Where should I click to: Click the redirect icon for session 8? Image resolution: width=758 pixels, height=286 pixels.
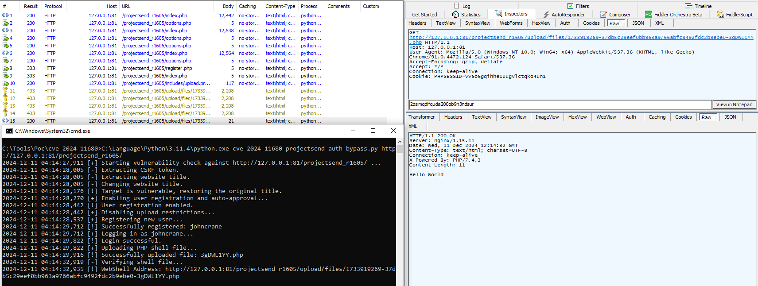pos(5,68)
